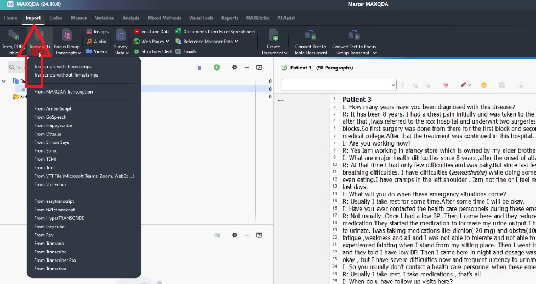Image resolution: width=536 pixels, height=284 pixels.
Task: Click the YouTube Data import icon
Action: pyautogui.click(x=136, y=32)
